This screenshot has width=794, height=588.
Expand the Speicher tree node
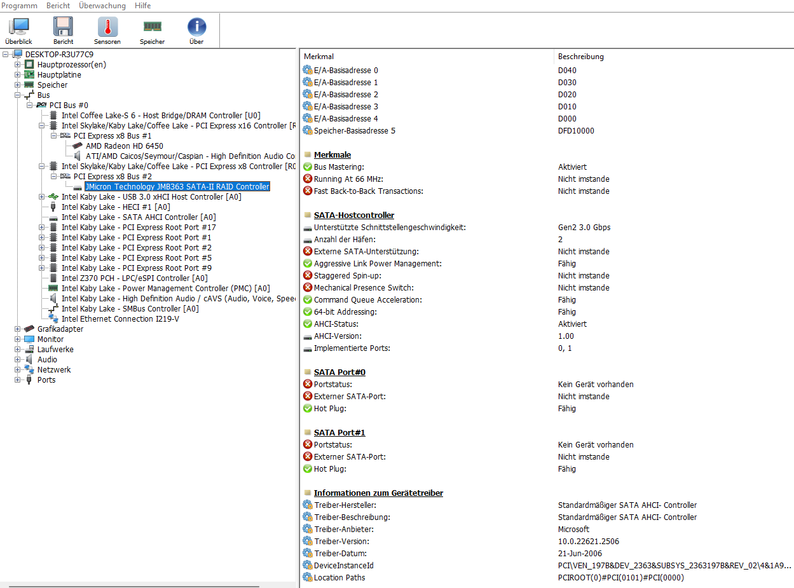point(18,85)
